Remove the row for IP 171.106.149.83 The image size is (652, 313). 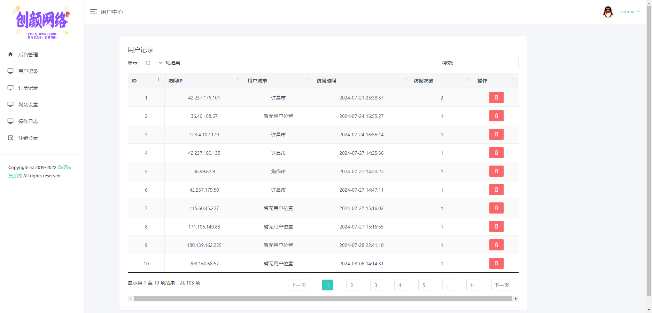pos(496,227)
